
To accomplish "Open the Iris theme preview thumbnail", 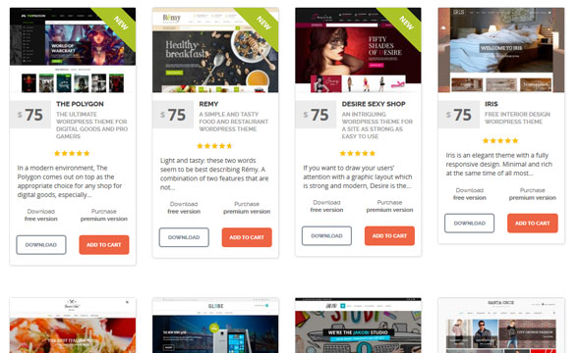I will pos(501,50).
